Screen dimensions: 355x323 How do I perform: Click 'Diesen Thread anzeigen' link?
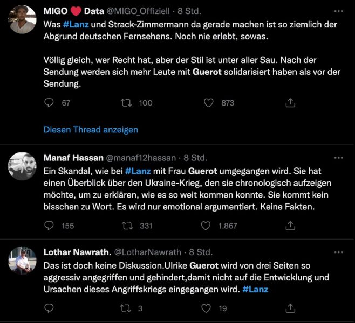[x=91, y=130]
